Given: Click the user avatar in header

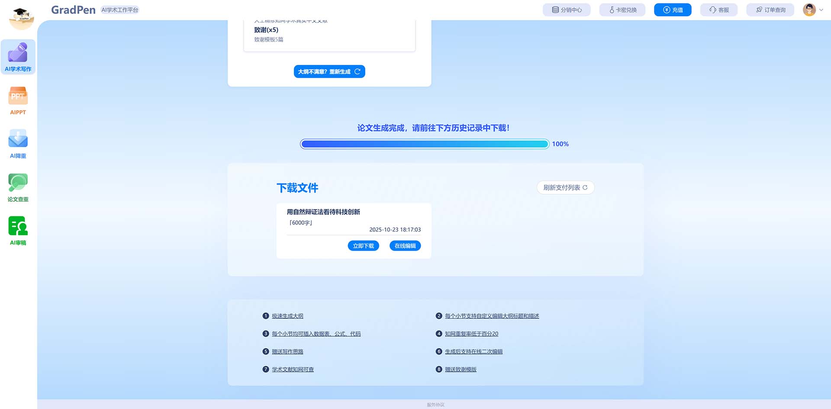Looking at the screenshot, I should click(809, 10).
